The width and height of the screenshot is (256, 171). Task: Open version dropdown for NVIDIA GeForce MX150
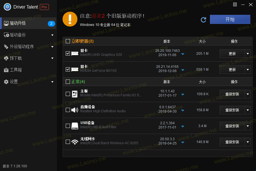coord(183,70)
